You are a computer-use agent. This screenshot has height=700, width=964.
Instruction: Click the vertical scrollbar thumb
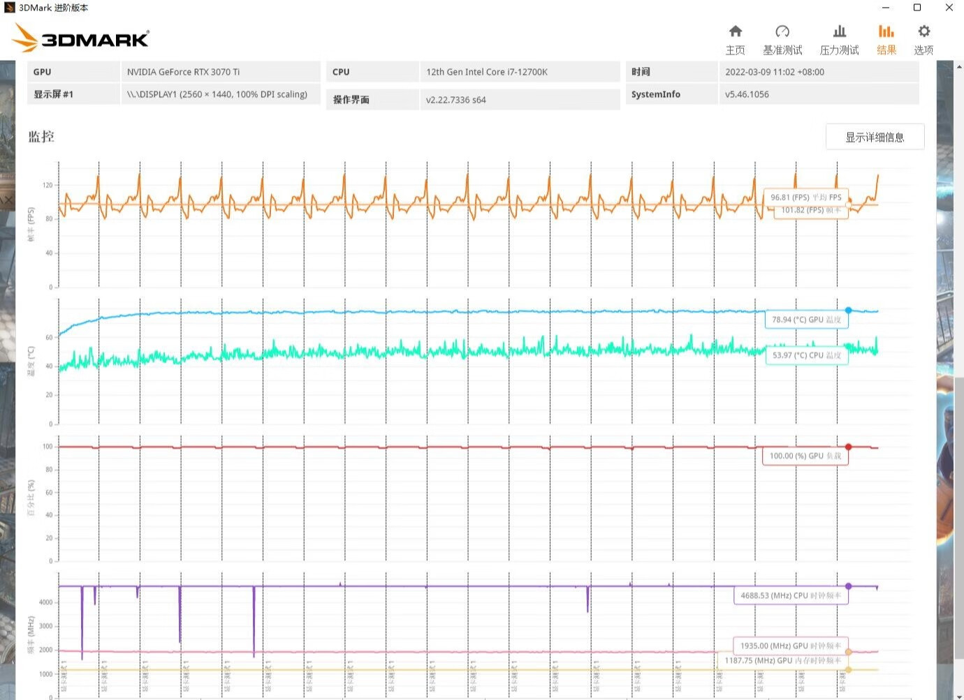point(959,517)
